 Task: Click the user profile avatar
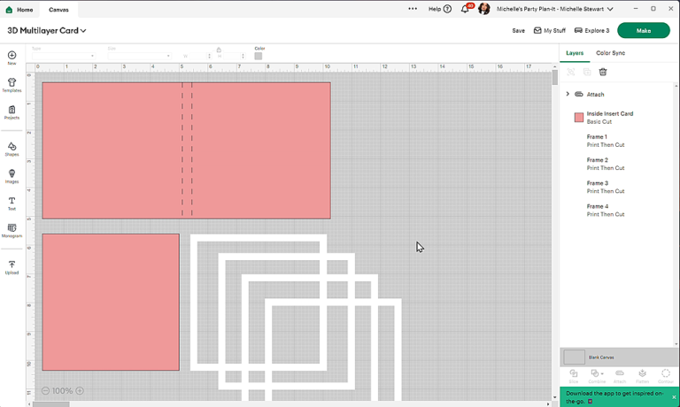(x=484, y=9)
